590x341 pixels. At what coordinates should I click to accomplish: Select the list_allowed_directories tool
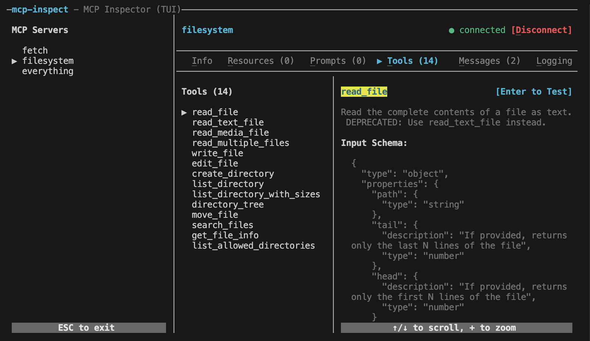click(253, 246)
